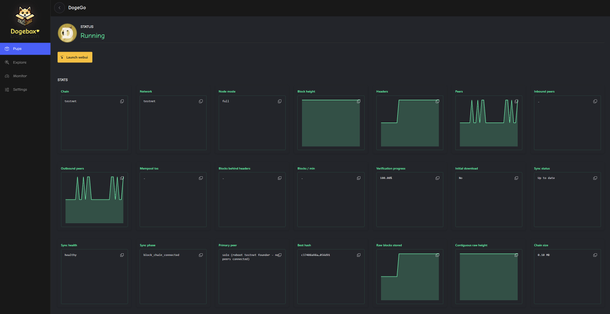Click the Raw blocks stored graph
Screen dimensions: 610x314
pos(410,277)
